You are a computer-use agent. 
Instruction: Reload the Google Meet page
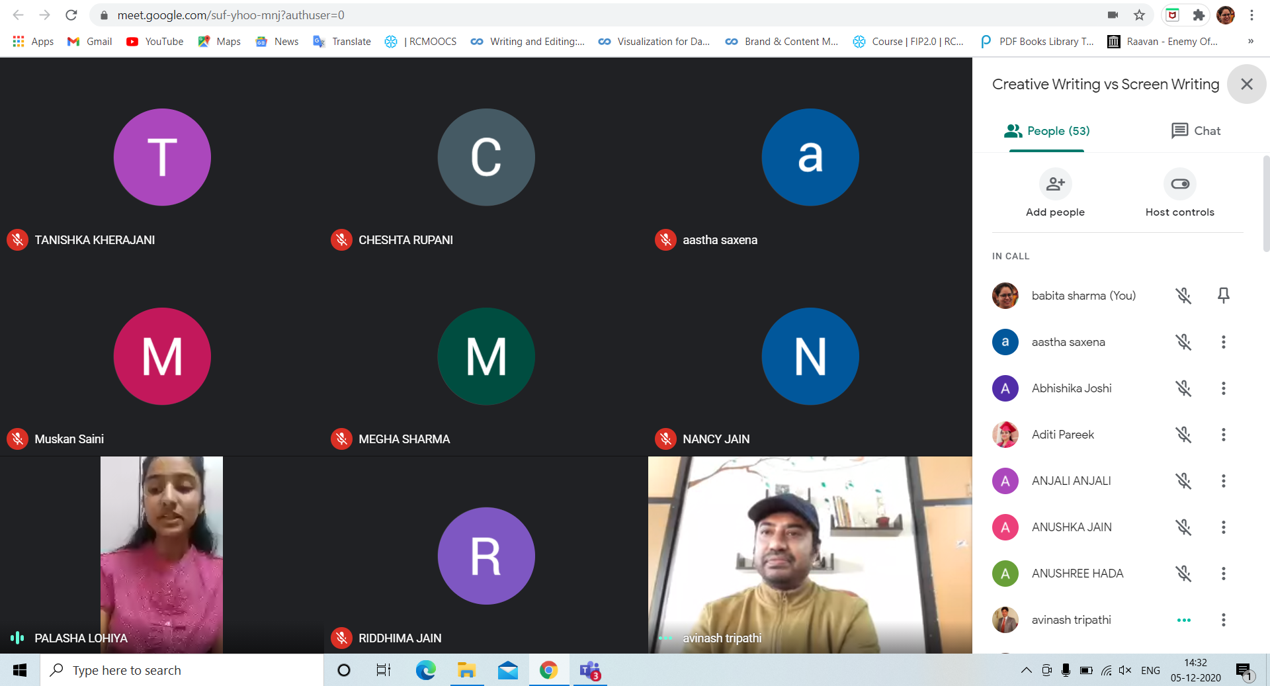71,15
